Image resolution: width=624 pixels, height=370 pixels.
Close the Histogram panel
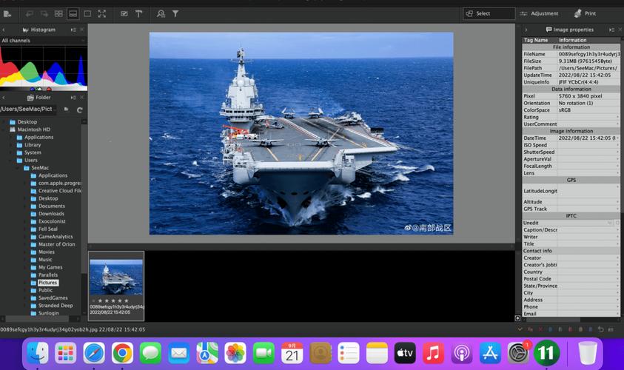[82, 30]
